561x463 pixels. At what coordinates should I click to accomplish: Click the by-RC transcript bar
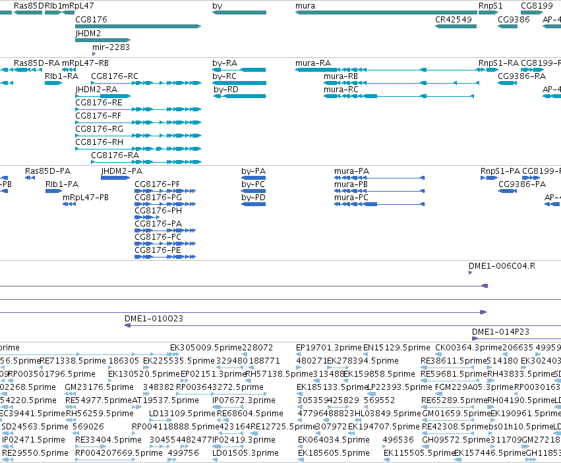coord(239,83)
